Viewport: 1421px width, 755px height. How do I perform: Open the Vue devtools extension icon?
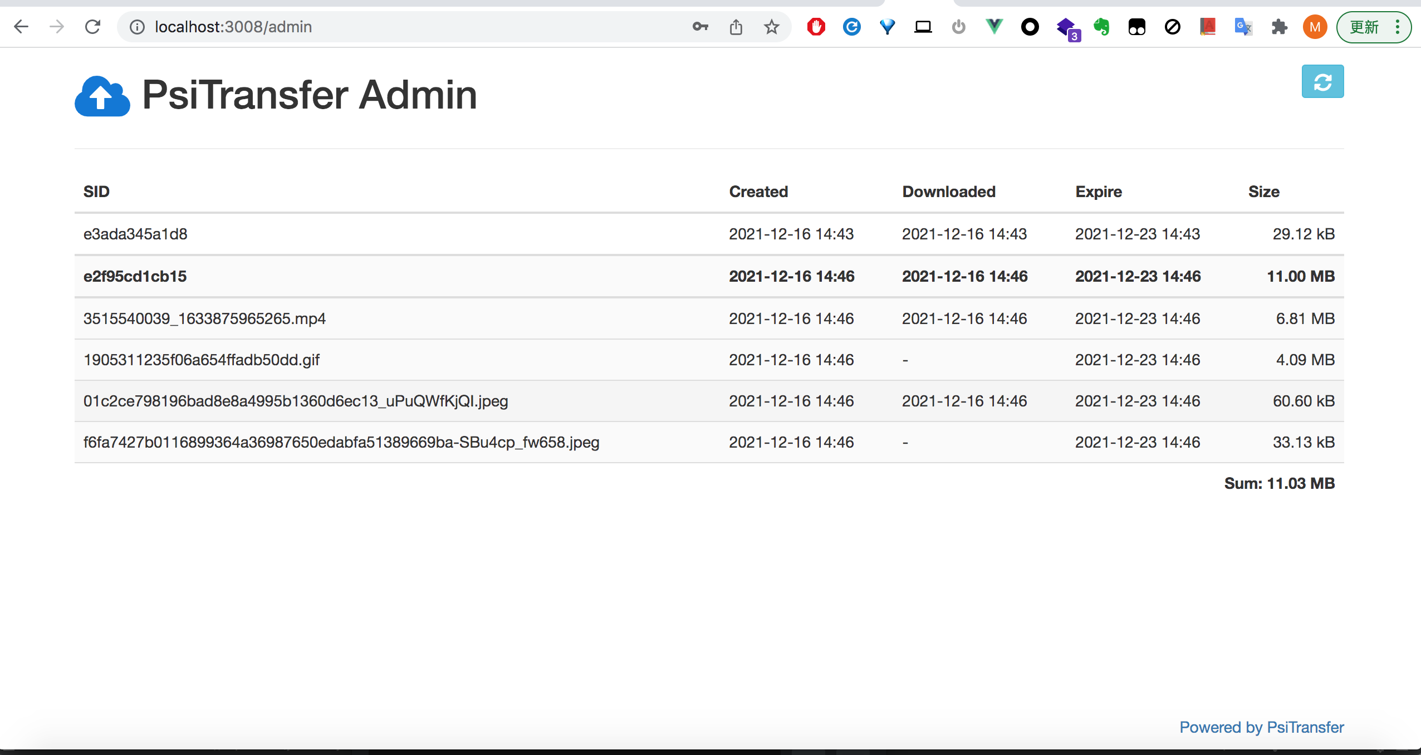pos(994,26)
